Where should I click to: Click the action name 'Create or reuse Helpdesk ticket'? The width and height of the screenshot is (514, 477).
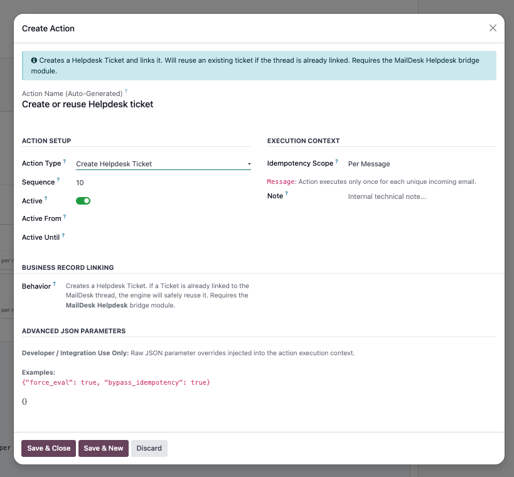point(87,104)
